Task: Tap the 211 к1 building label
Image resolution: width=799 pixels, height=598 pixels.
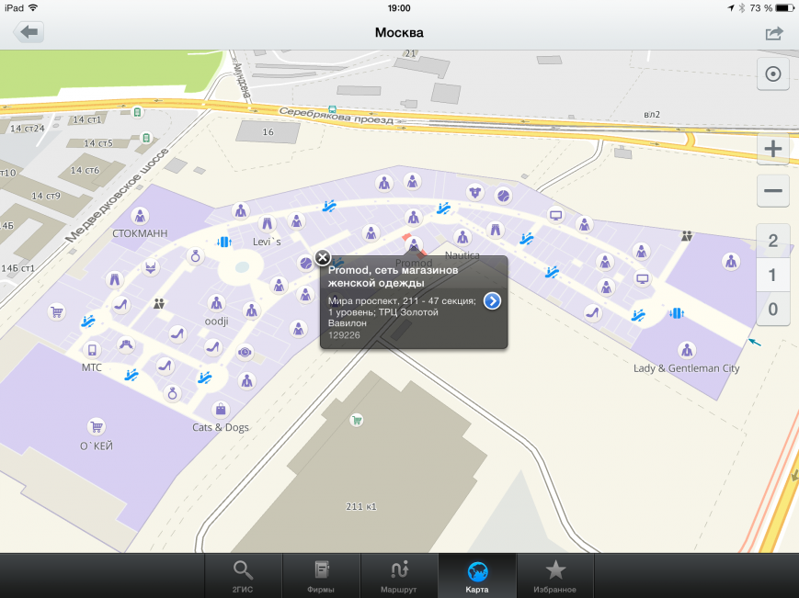Action: pyautogui.click(x=360, y=506)
